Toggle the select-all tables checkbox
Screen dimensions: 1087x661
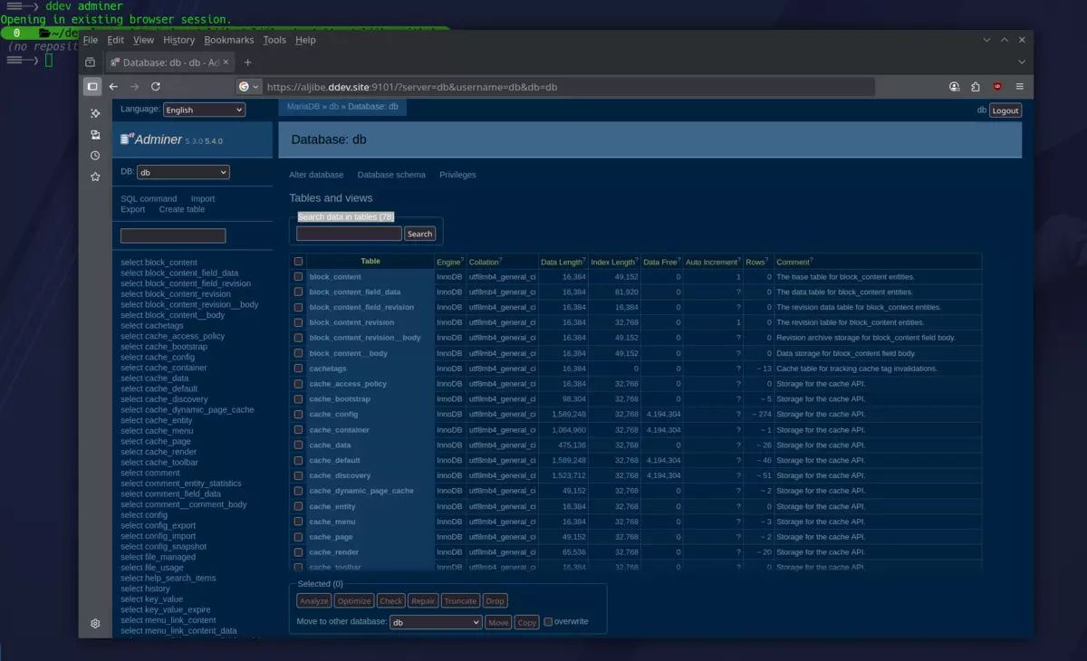(x=298, y=262)
